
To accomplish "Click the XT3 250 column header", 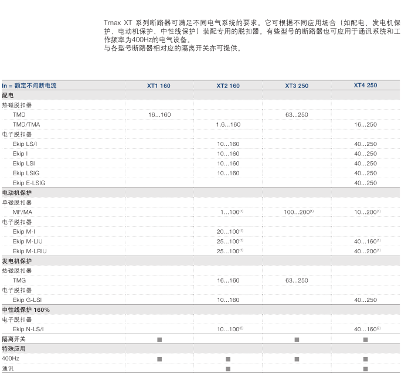I will (x=297, y=86).
